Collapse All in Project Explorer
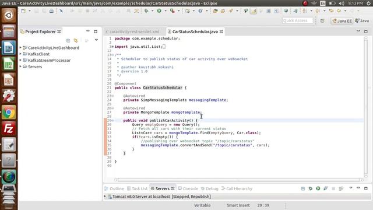This screenshot has height=210, width=373. (x=68, y=40)
